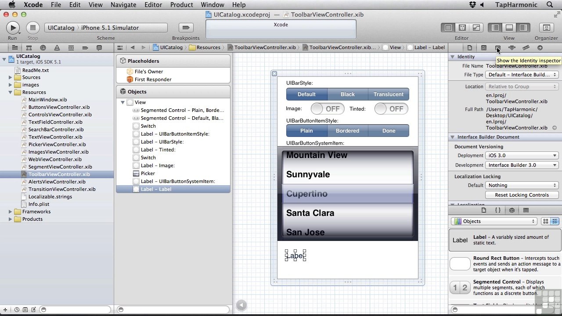
Task: Open the Objects library dropdown
Action: [x=494, y=221]
